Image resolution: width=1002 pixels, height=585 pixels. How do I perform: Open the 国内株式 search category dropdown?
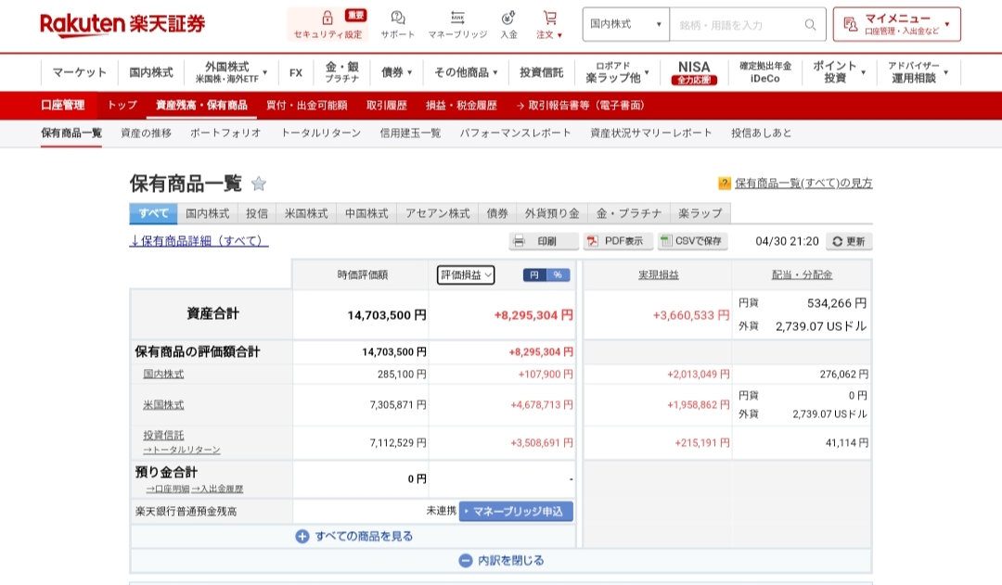pos(625,24)
